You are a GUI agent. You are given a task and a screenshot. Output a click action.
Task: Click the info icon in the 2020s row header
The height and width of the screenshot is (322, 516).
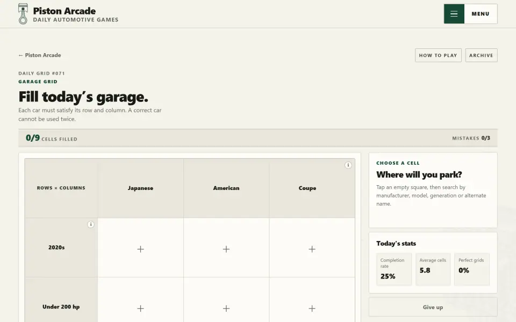tap(90, 224)
